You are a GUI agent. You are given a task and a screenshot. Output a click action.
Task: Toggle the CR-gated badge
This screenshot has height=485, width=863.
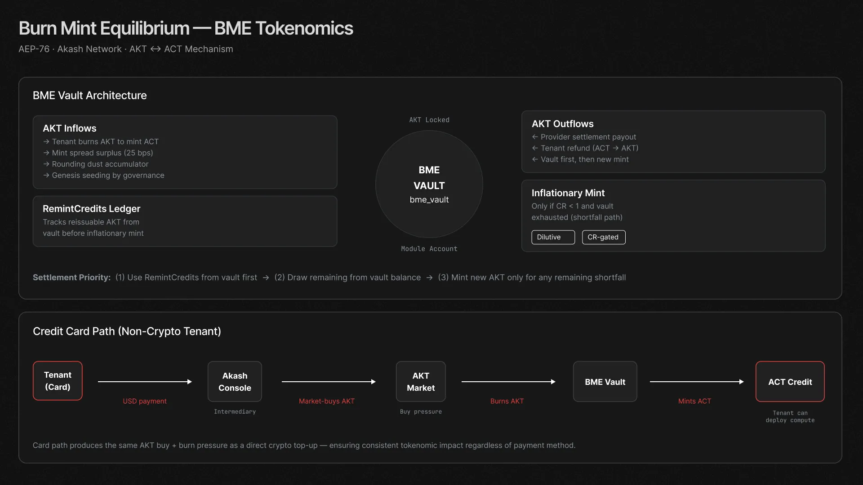pos(603,237)
